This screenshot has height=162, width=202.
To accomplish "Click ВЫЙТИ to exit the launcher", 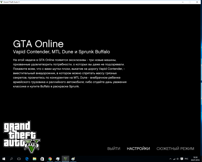I will [x=114, y=149].
